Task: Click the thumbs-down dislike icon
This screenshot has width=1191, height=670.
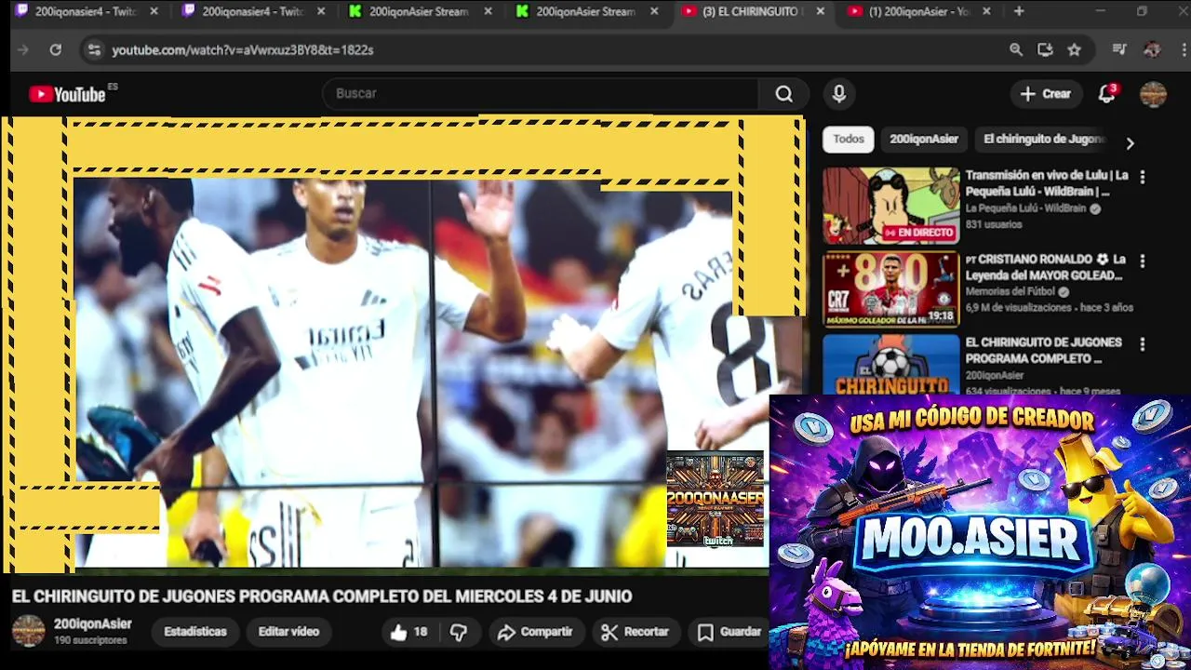Action: [x=459, y=632]
